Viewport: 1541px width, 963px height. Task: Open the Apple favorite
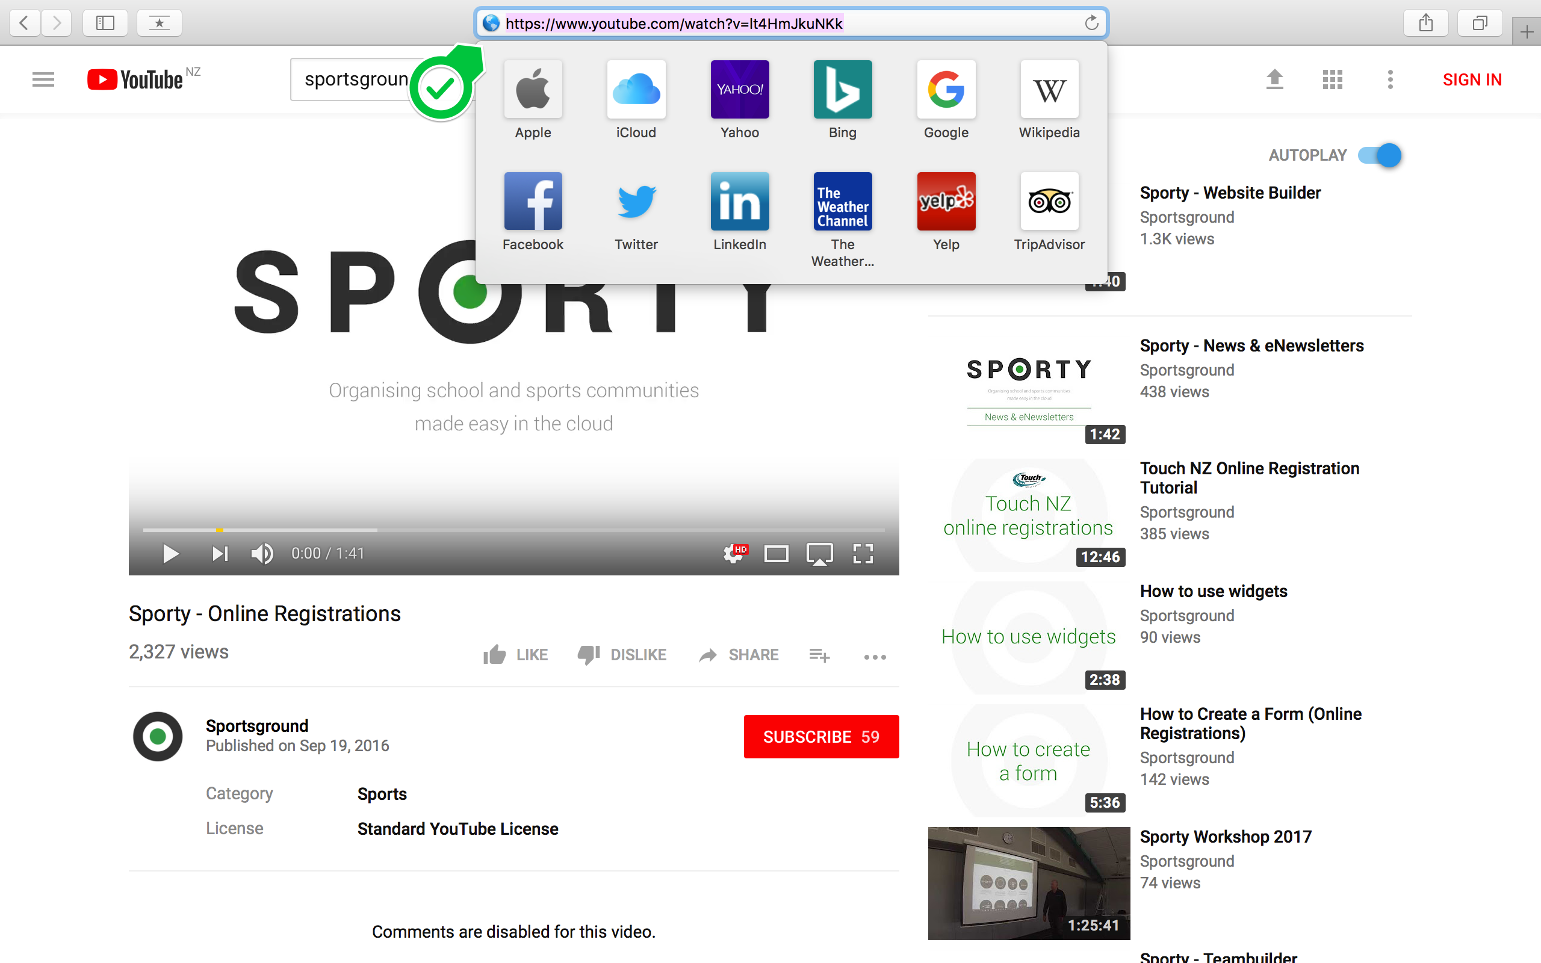[x=533, y=100]
